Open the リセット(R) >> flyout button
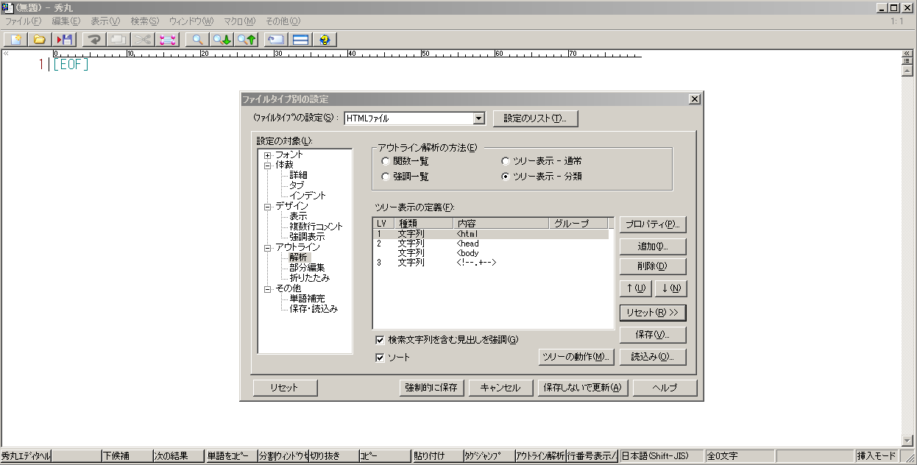 [x=652, y=313]
